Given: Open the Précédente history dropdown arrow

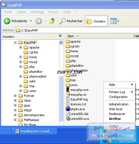Looking at the screenshot, I should (31, 21).
